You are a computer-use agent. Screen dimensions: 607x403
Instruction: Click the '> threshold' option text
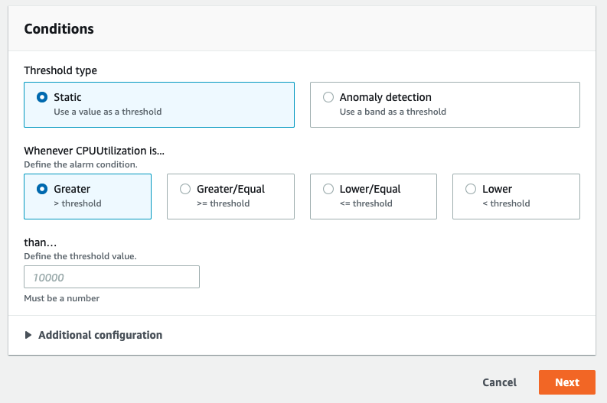[x=77, y=203]
